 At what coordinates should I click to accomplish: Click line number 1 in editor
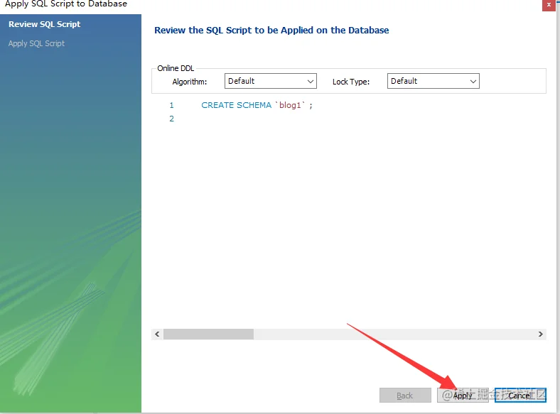click(x=171, y=105)
